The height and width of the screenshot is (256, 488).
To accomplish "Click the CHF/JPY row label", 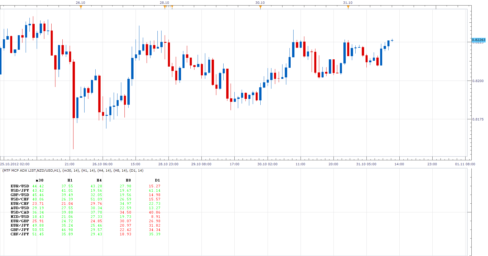I will (20, 234).
